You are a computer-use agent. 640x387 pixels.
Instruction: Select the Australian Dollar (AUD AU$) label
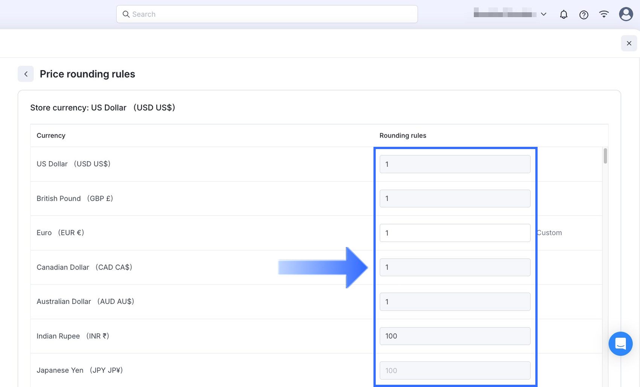pyautogui.click(x=85, y=302)
